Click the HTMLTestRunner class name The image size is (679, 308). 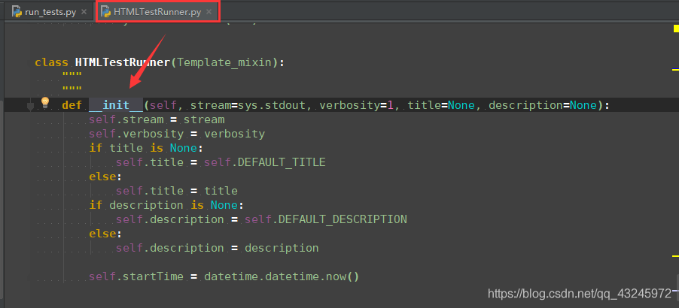click(123, 62)
